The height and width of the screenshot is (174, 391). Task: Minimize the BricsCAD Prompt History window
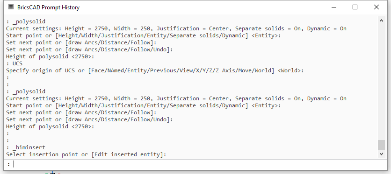click(x=334, y=7)
